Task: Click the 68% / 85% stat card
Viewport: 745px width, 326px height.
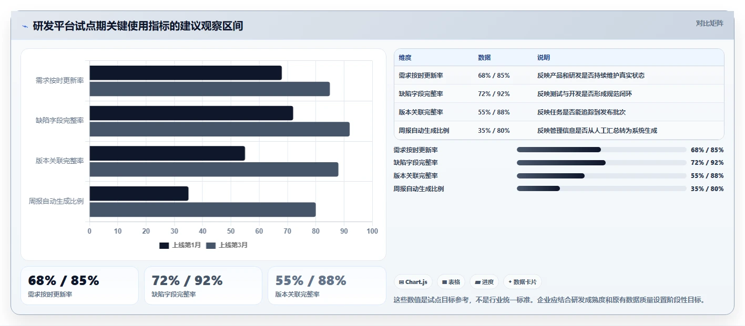Action: click(x=79, y=286)
